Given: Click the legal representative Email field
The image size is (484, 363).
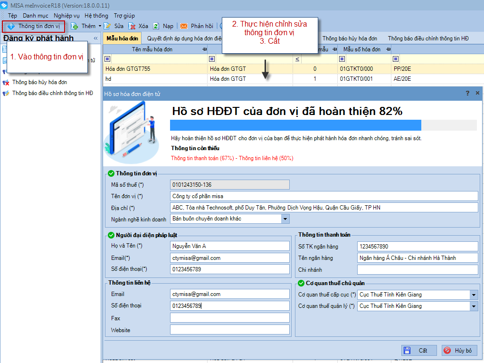Looking at the screenshot, I should pyautogui.click(x=230, y=258).
